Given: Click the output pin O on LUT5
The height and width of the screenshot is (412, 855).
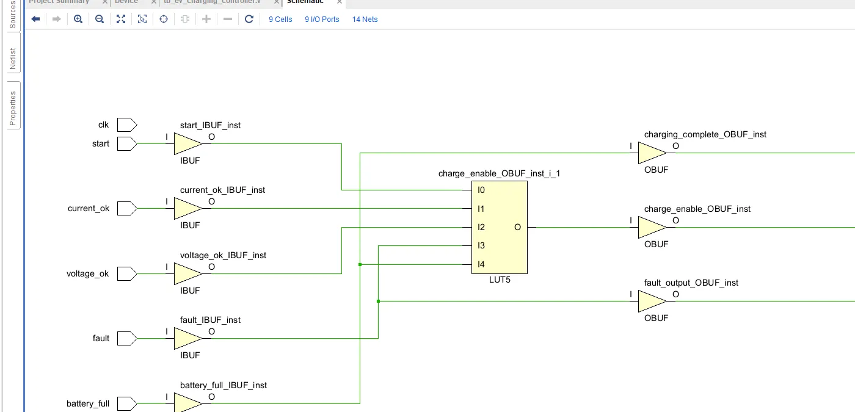Looking at the screenshot, I should tap(517, 227).
